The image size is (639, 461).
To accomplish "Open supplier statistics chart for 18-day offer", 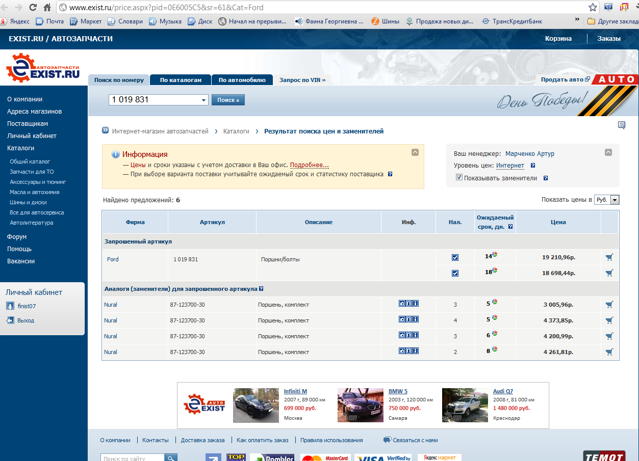I will pos(495,270).
